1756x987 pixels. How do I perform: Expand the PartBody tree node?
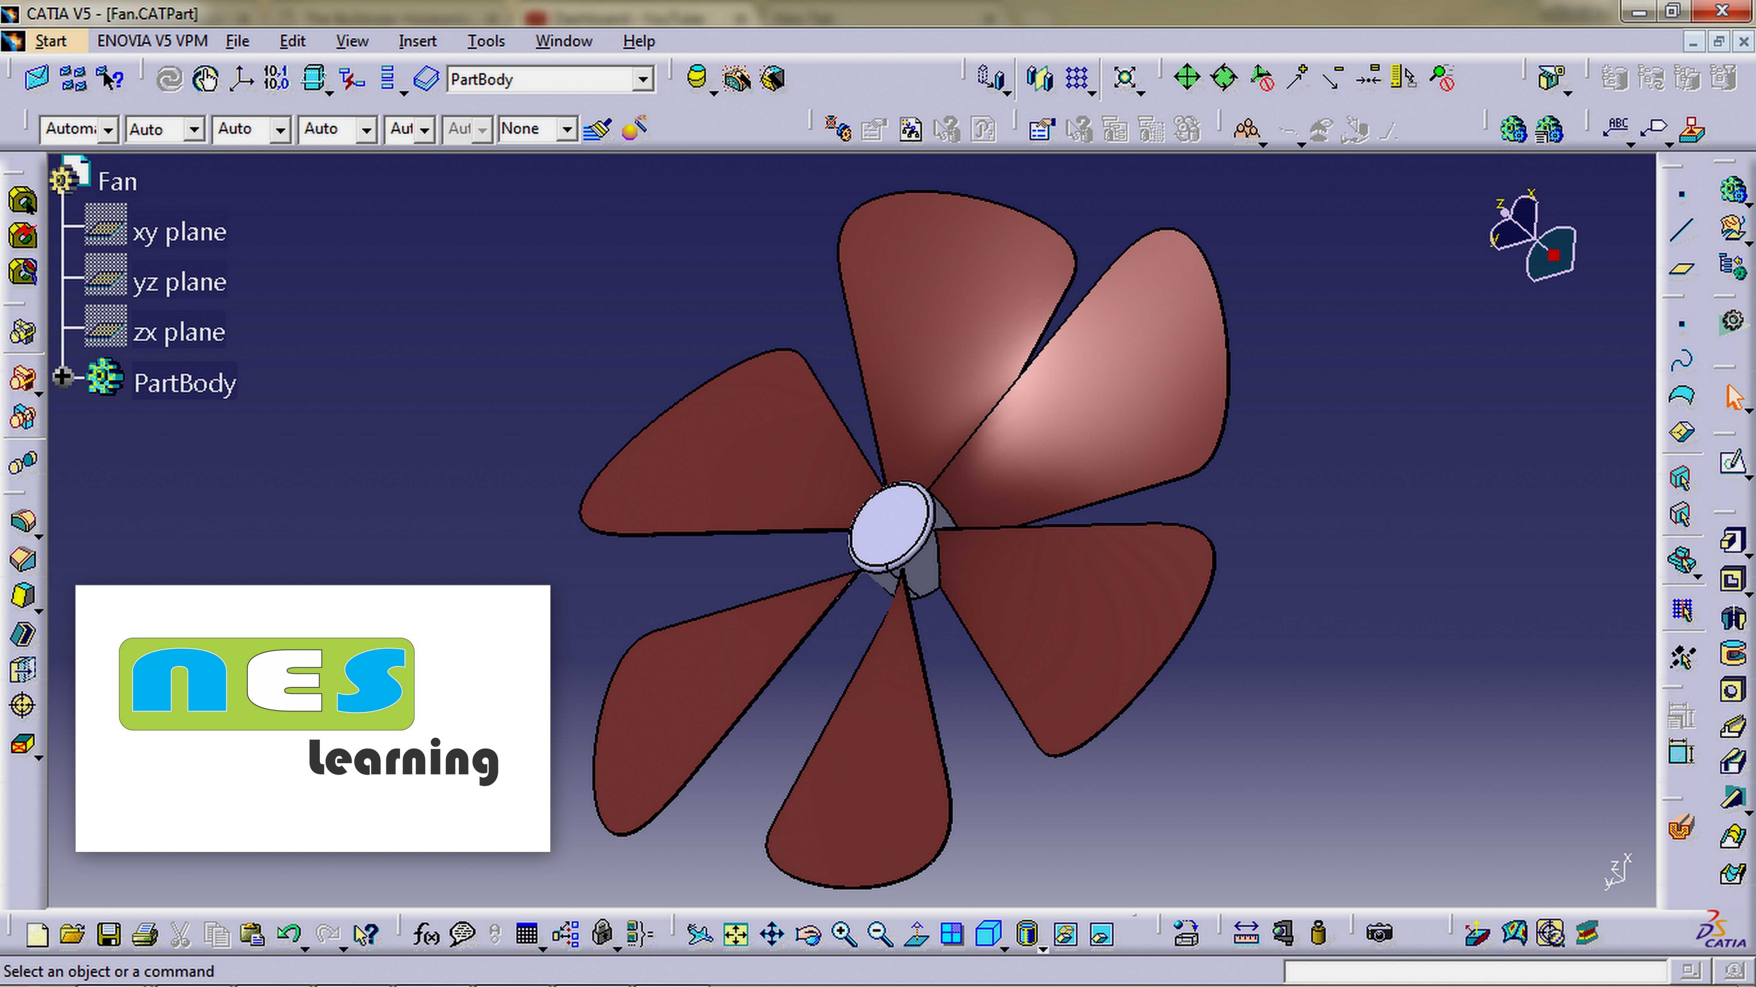tap(62, 377)
